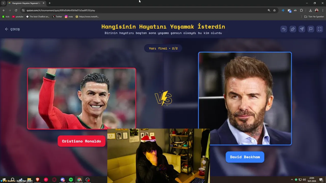Screen dimensions: 326x183
Task: Click the undo arrow icon in quiz header
Action: click(284, 29)
